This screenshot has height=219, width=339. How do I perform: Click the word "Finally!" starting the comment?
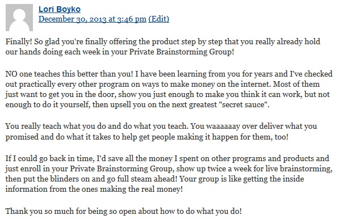click(x=19, y=41)
